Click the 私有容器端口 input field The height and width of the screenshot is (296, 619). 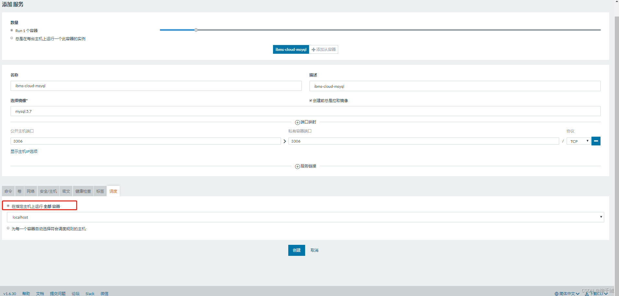click(423, 141)
